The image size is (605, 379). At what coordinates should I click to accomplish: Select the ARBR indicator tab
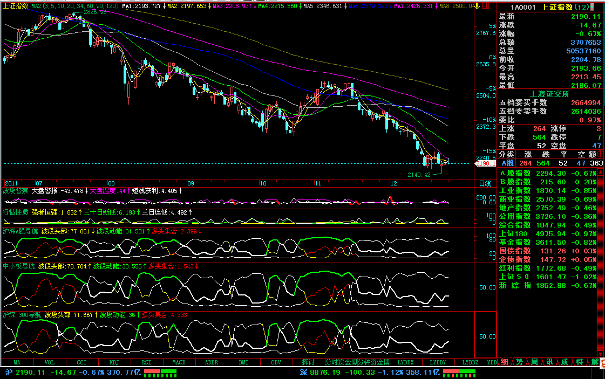point(212,362)
